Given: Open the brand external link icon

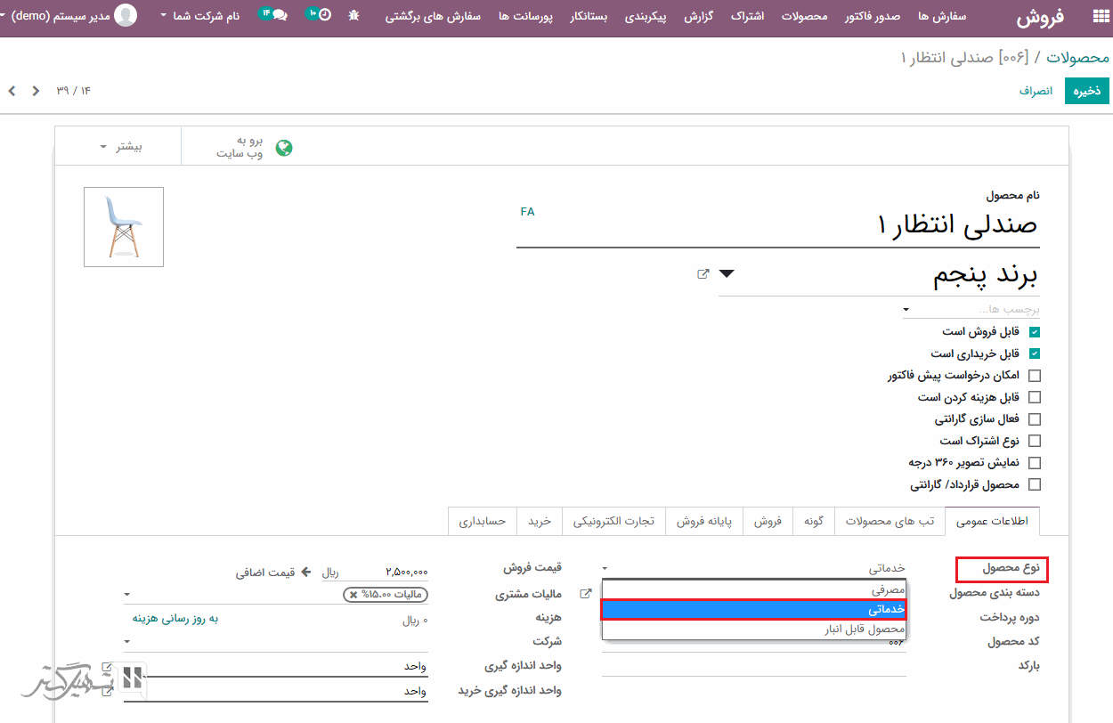Looking at the screenshot, I should click(703, 274).
